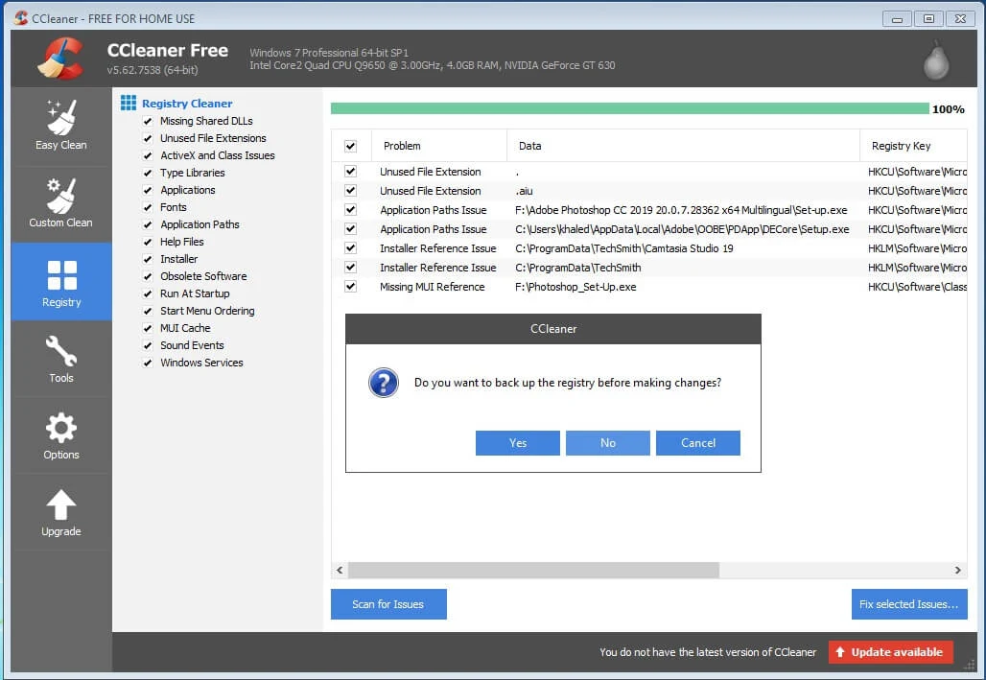
Task: Click the Registry Cleaner grid icon
Action: point(129,103)
